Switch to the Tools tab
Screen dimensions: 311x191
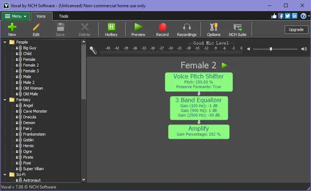[x=64, y=16]
